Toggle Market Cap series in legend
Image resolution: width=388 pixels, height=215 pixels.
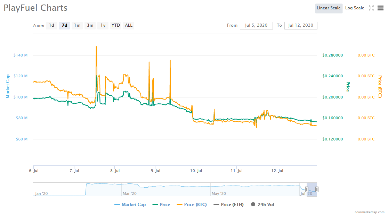(130, 205)
